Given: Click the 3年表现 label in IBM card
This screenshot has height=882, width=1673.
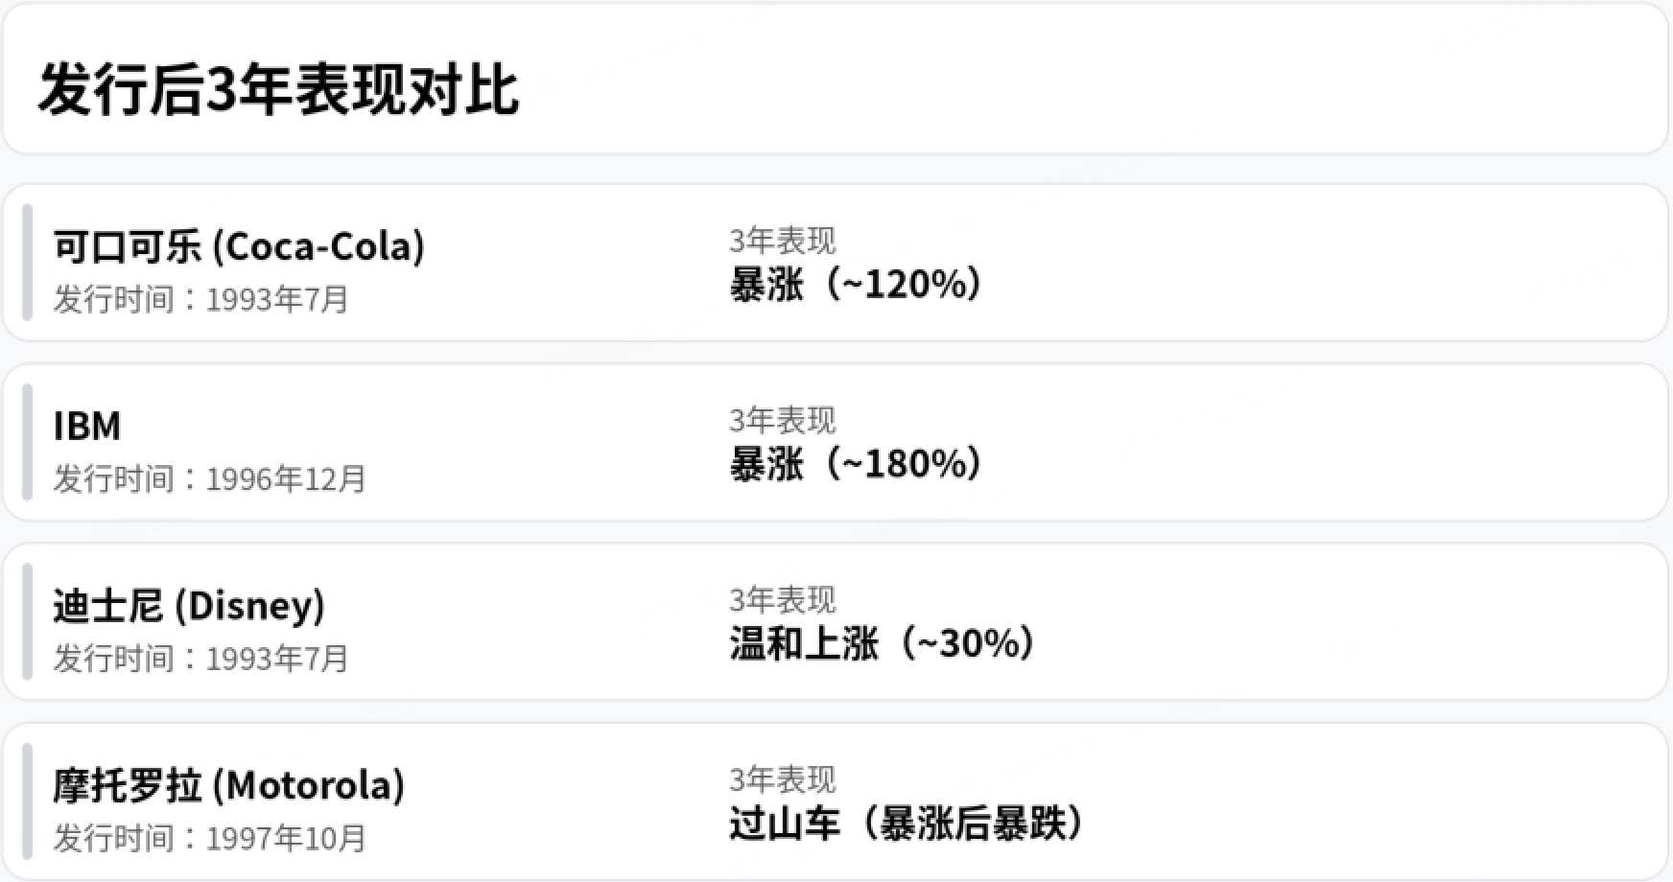Looking at the screenshot, I should 782,420.
